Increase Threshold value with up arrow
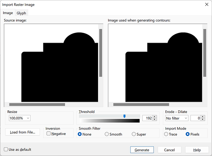This screenshot has height=156, width=212. pyautogui.click(x=154, y=117)
